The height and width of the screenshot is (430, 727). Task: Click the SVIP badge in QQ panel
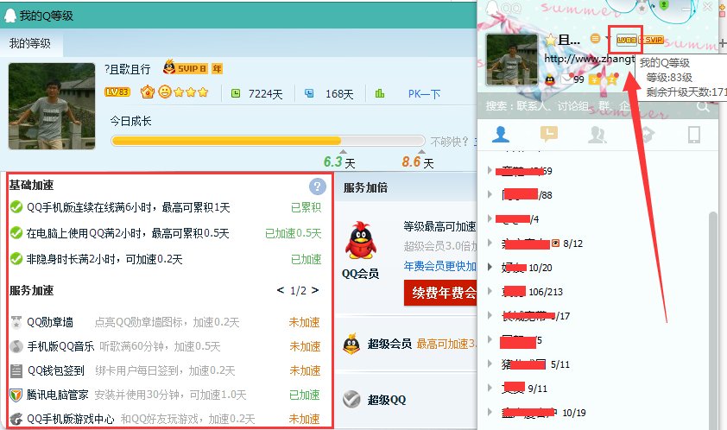point(651,40)
